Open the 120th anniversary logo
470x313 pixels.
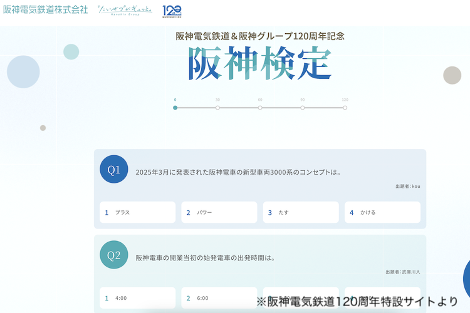(x=172, y=11)
